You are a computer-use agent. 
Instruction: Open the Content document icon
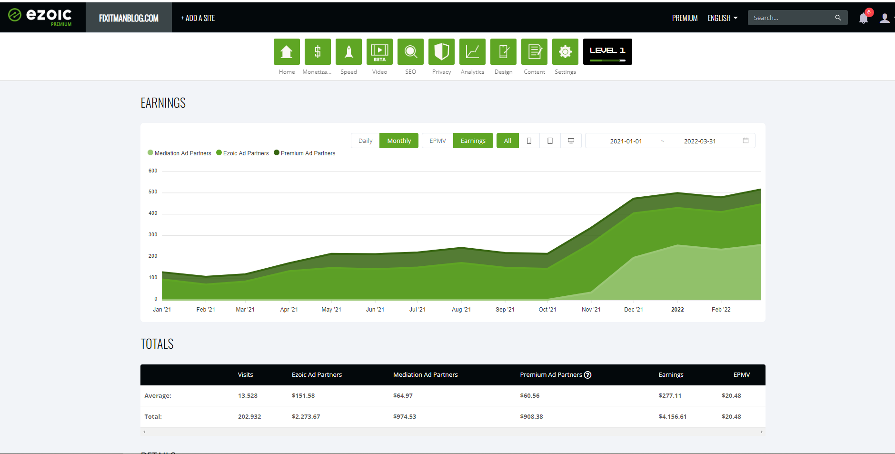pyautogui.click(x=534, y=51)
